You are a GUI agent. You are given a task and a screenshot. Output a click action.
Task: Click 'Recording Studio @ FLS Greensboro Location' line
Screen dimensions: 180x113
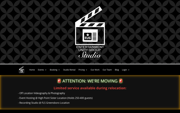tap(44, 103)
